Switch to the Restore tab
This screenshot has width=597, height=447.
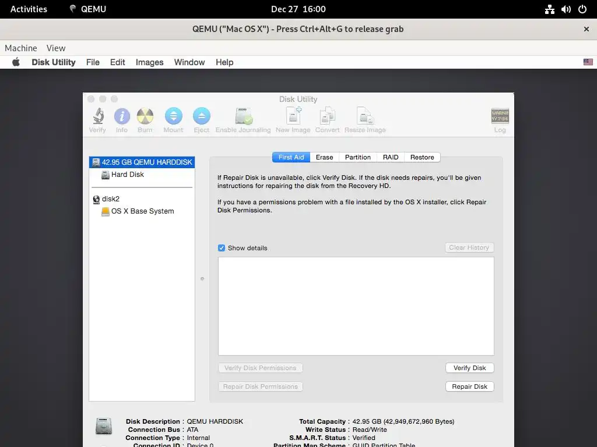click(422, 157)
